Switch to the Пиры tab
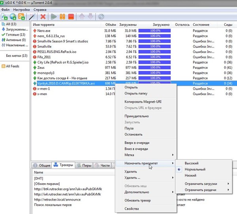The width and height of the screenshot is (237, 214). 84,165
